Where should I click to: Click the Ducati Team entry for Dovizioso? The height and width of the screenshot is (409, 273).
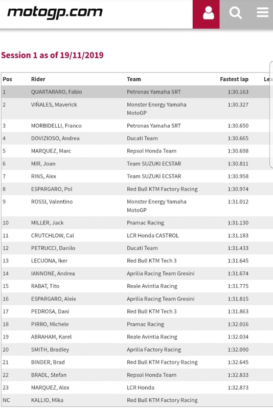pyautogui.click(x=142, y=138)
